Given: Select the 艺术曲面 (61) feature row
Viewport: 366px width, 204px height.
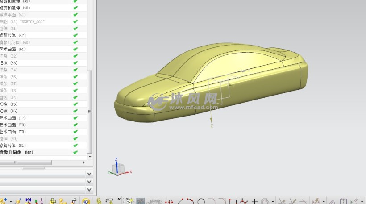Looking at the screenshot, I should pyautogui.click(x=43, y=49).
